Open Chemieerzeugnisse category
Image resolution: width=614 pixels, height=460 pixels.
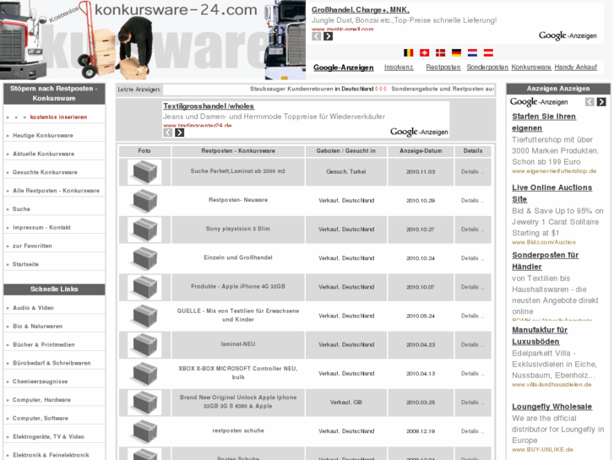click(40, 382)
